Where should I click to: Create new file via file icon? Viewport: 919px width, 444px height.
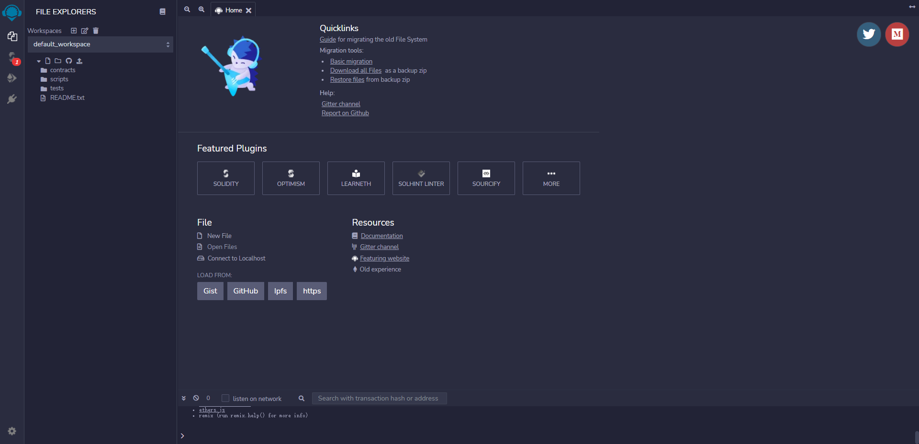coord(48,61)
